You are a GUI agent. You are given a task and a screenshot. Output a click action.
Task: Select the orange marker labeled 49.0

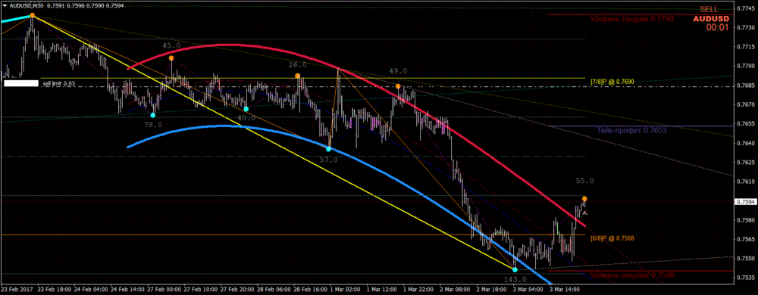398,86
